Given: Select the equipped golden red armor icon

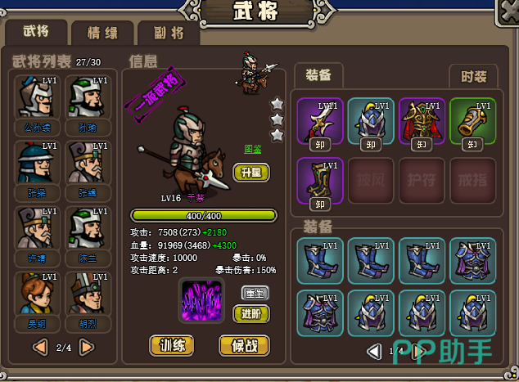Looking at the screenshot, I should tap(422, 121).
